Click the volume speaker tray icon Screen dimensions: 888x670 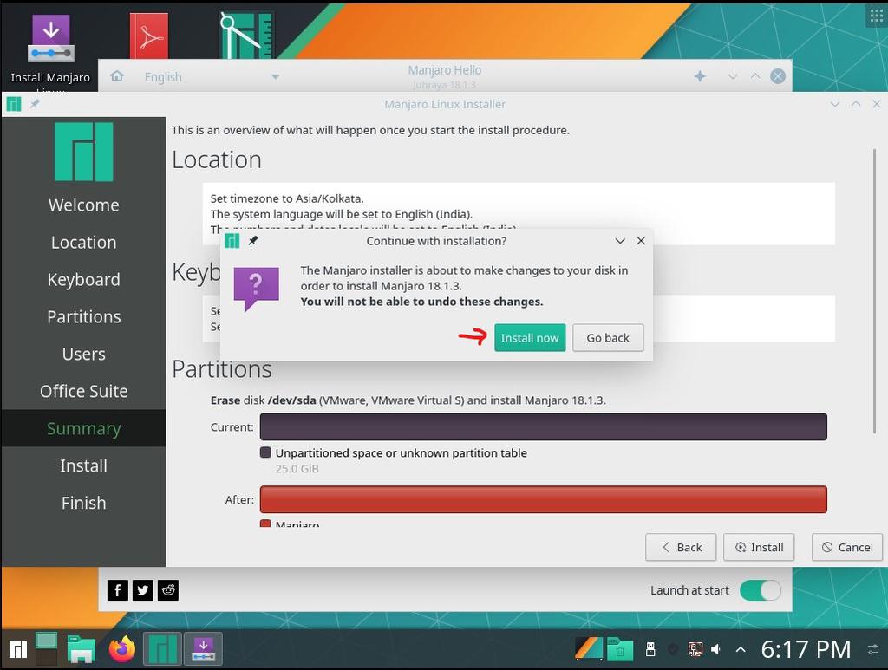point(717,649)
